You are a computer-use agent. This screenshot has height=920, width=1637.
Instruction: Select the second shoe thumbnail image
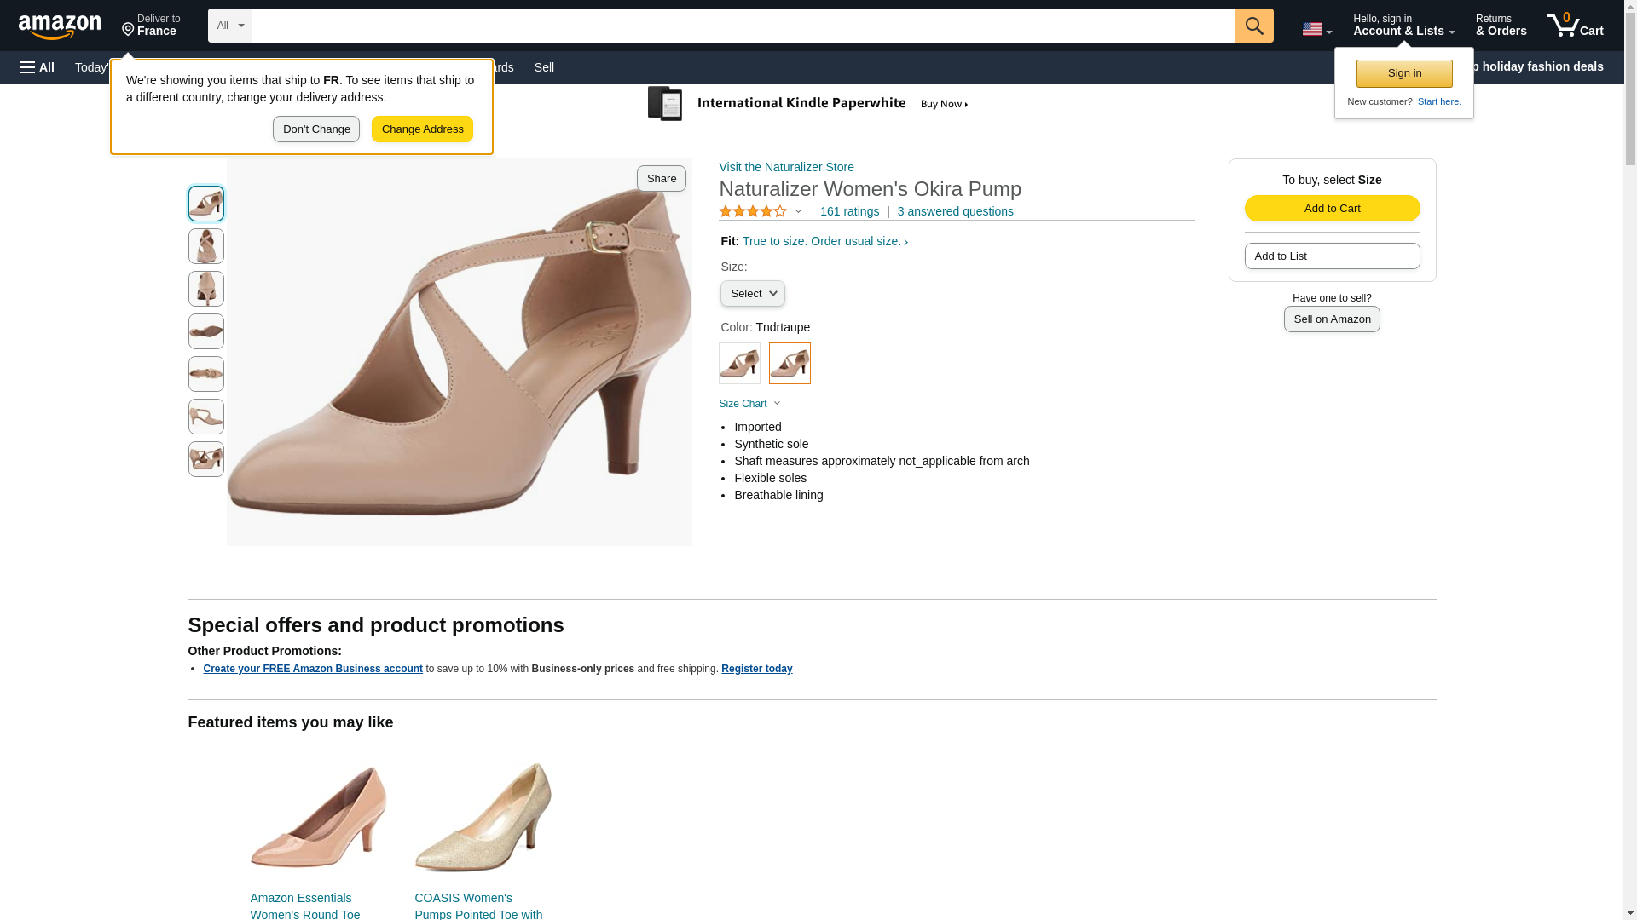pyautogui.click(x=205, y=246)
